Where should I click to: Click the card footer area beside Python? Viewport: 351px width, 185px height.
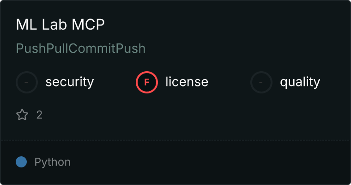tap(211, 162)
